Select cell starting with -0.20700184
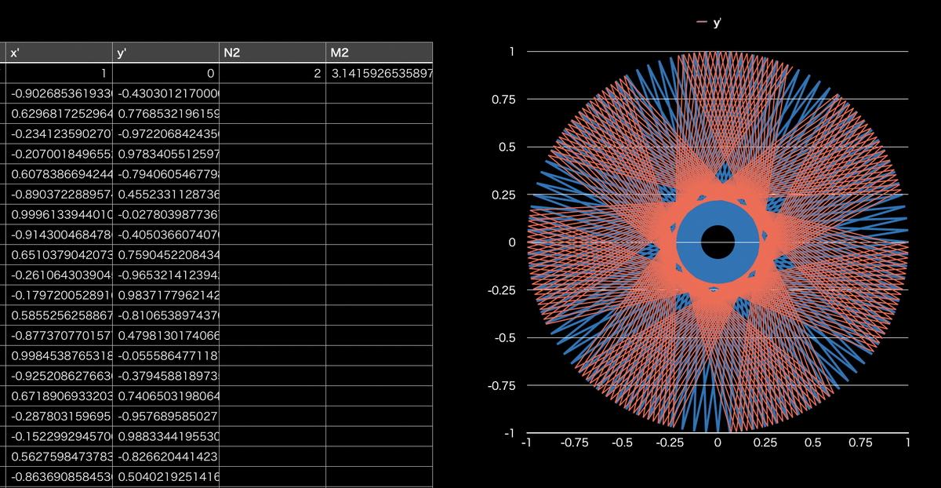The image size is (941, 488). click(x=60, y=154)
